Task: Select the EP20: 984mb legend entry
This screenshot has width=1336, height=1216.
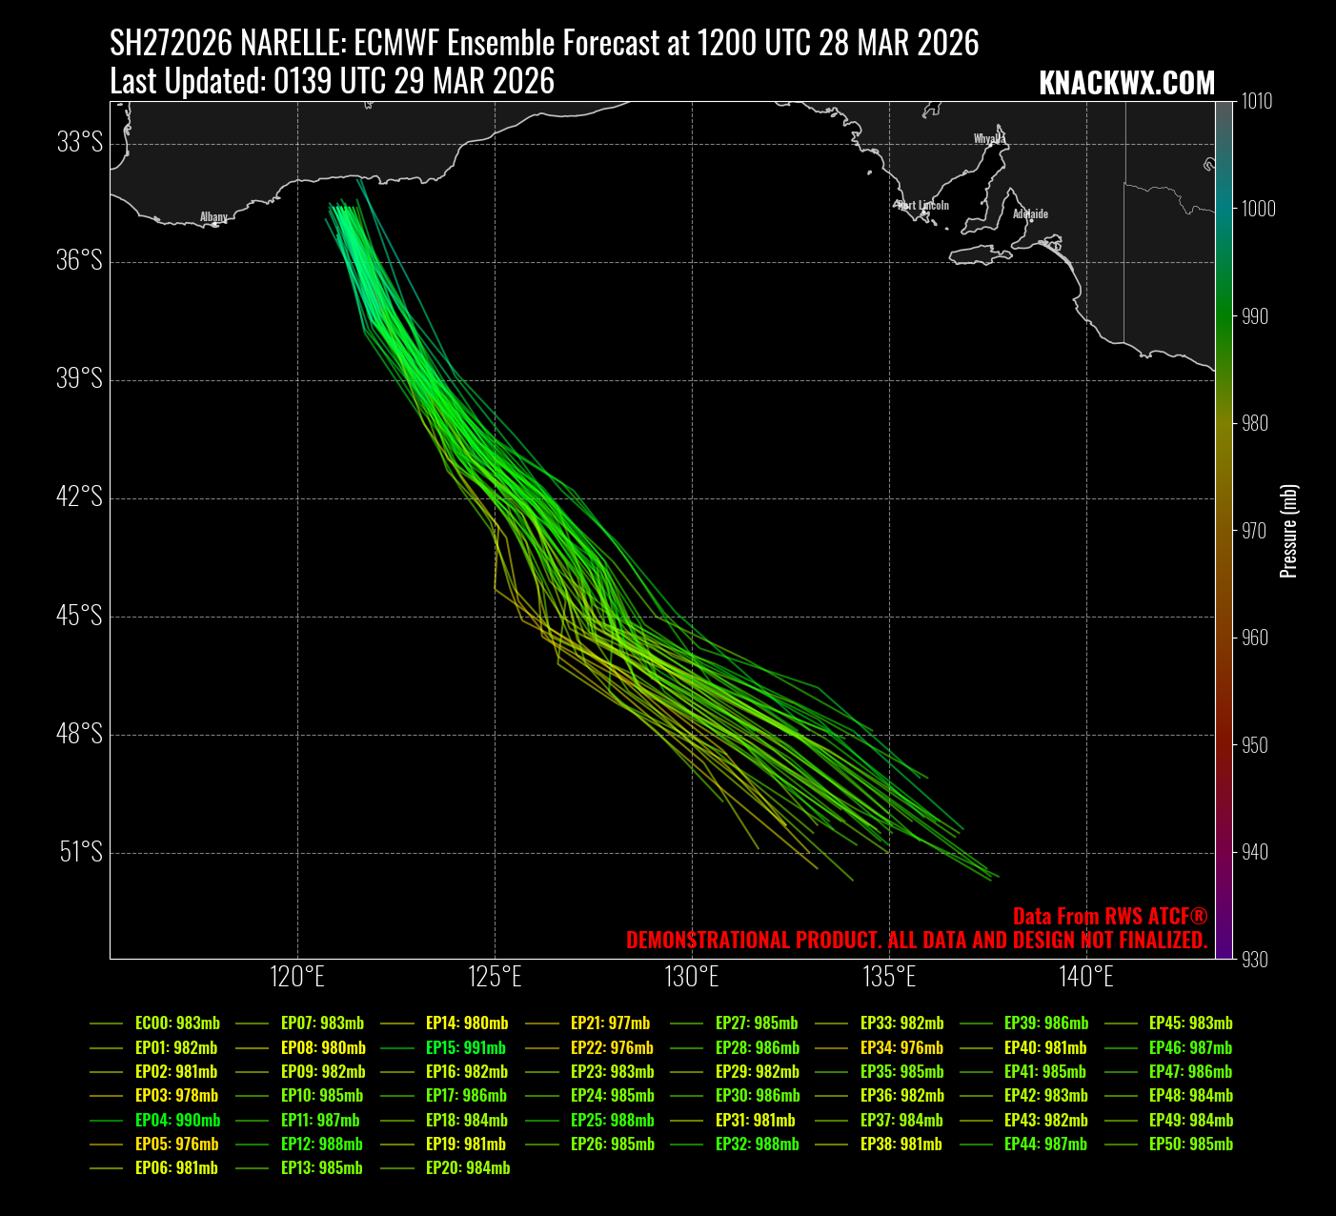Action: coord(467,1168)
